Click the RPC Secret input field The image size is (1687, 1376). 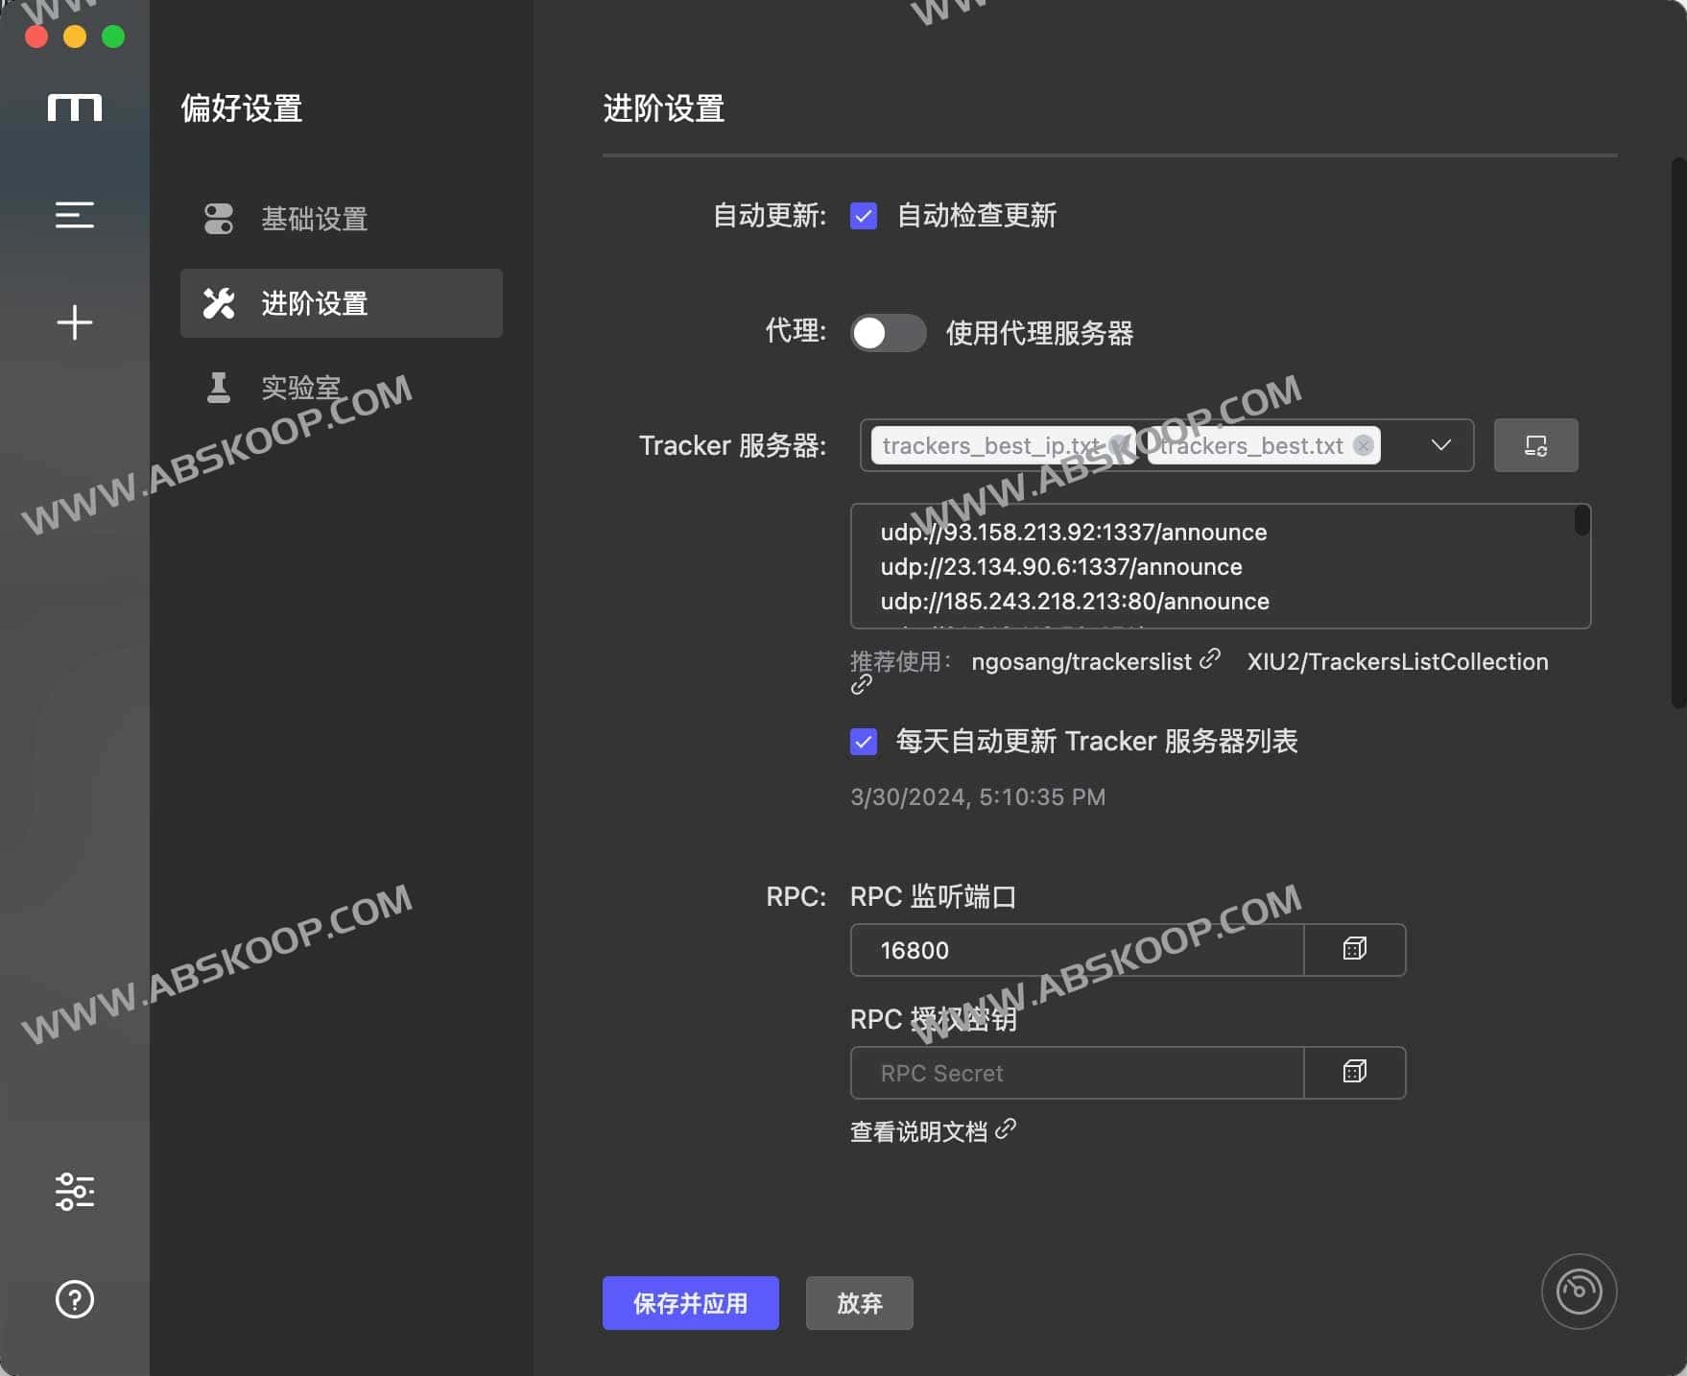pos(1075,1072)
